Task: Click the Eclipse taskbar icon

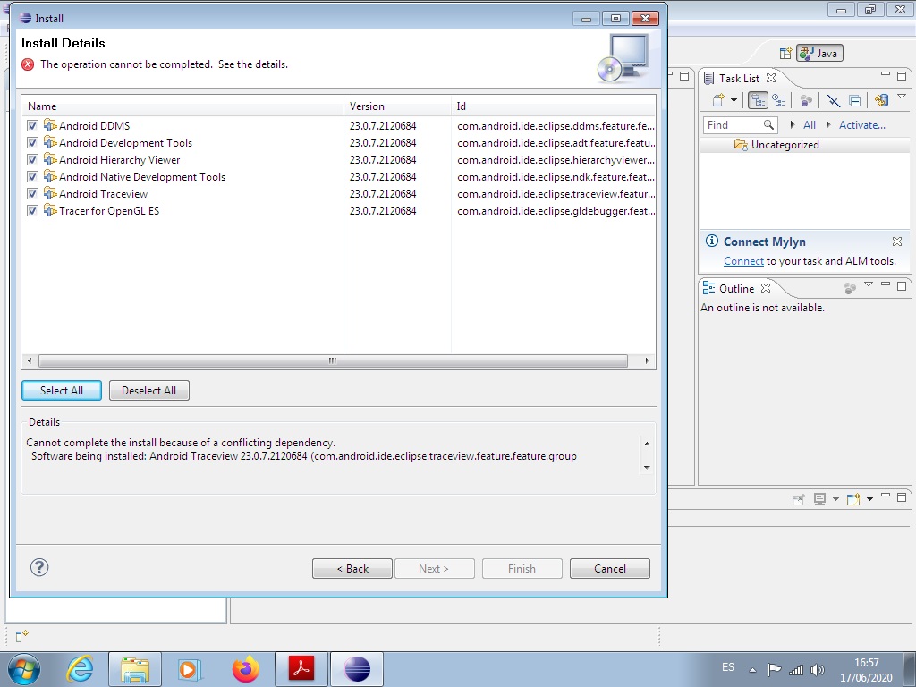Action: pos(357,669)
